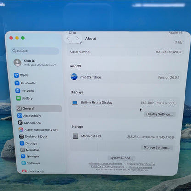Screen dimensions: 191x191
Task: Open the Displays sidebar icon
Action: 22,143
